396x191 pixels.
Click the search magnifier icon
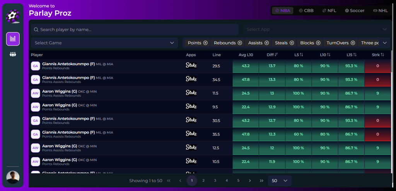click(36, 30)
